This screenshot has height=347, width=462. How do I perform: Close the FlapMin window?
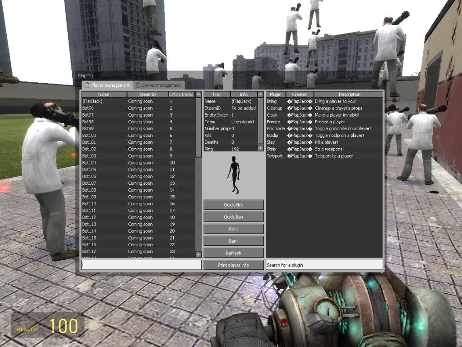381,76
